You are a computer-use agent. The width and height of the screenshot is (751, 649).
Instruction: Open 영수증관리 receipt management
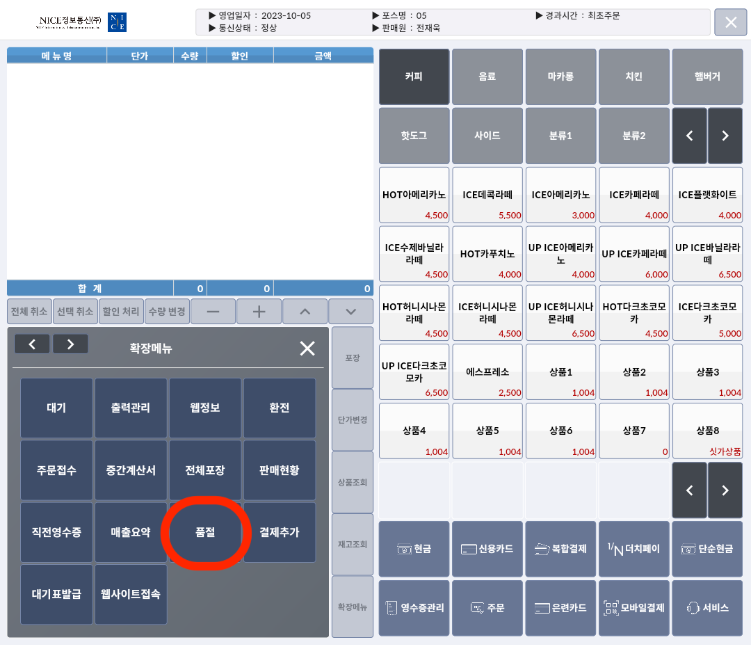tap(414, 607)
